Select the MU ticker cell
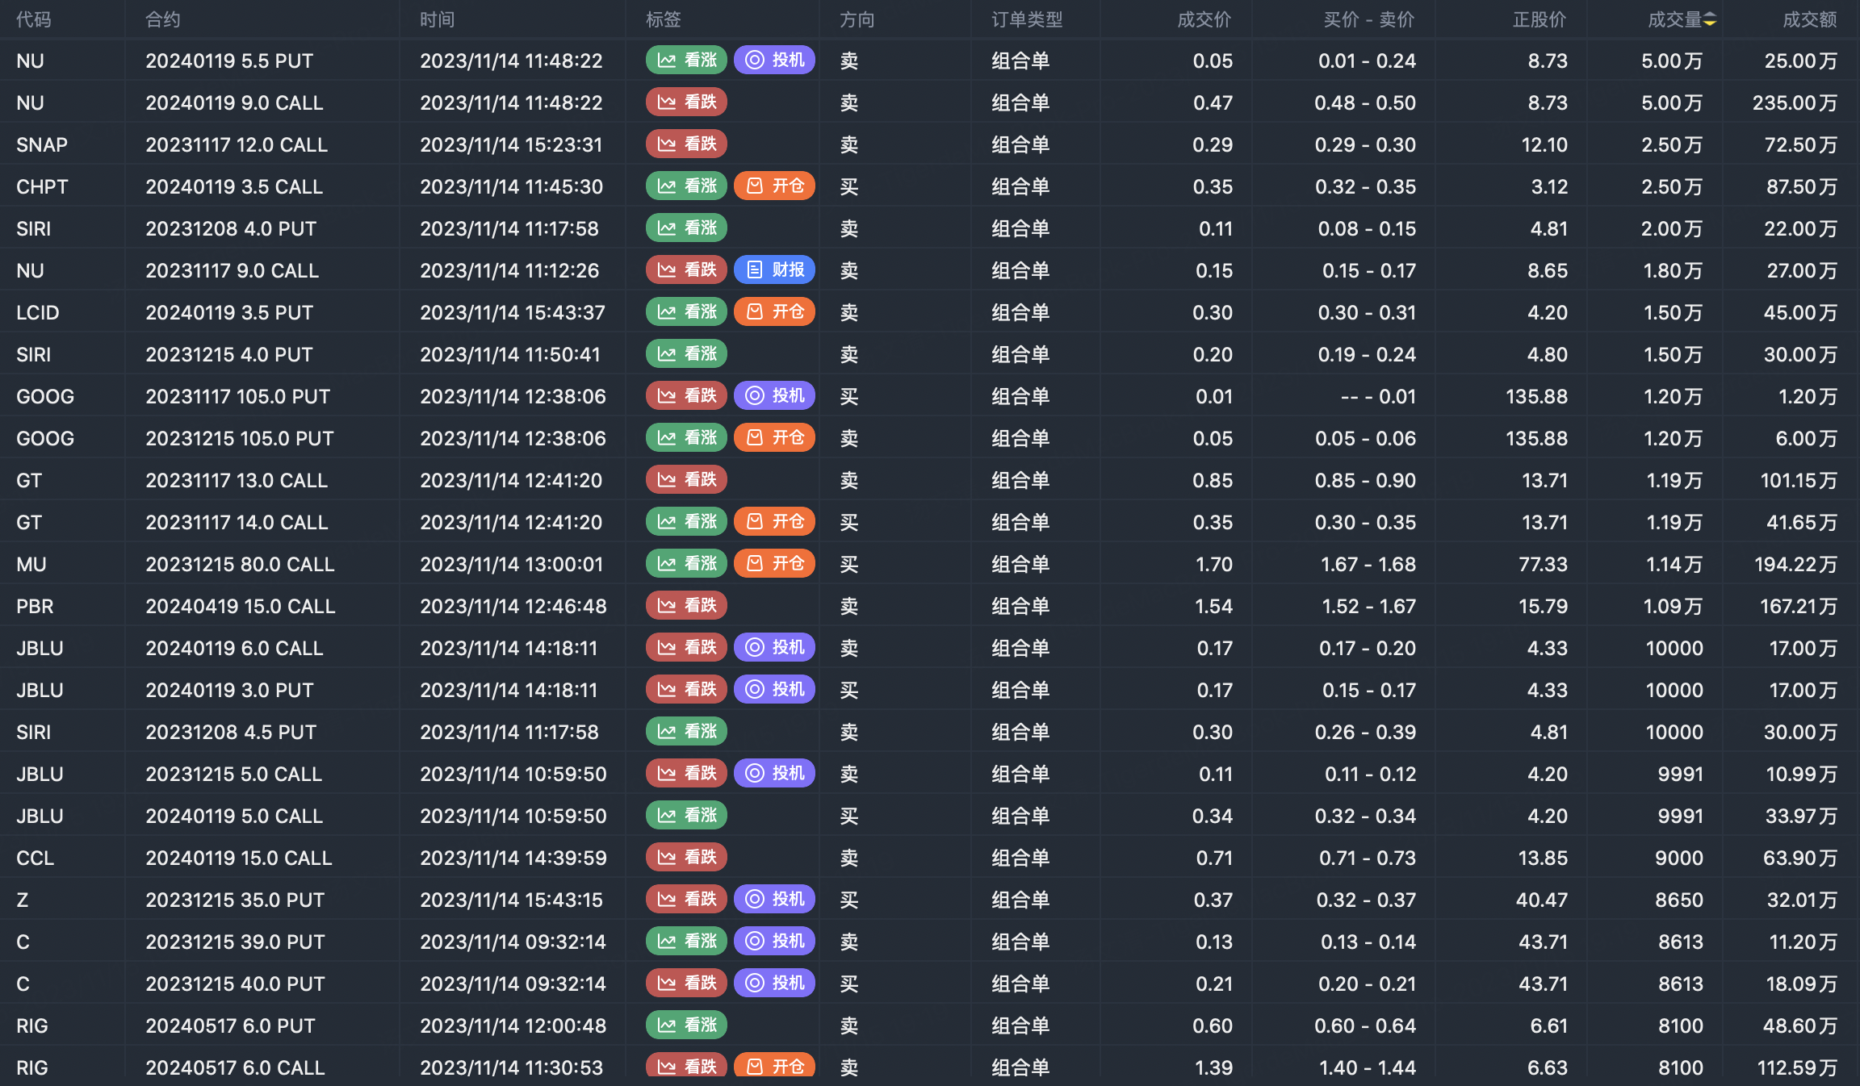The image size is (1860, 1086). (31, 564)
